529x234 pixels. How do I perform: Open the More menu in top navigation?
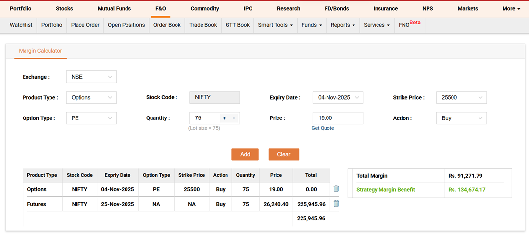pyautogui.click(x=511, y=9)
